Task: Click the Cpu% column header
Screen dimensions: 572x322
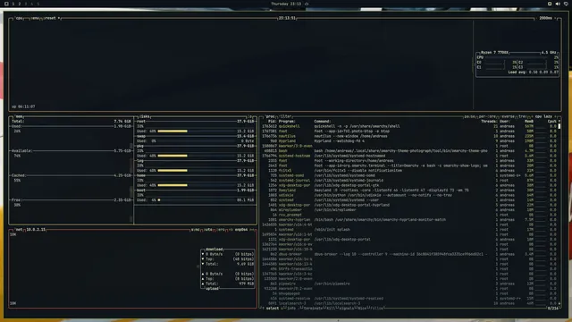Action: click(x=552, y=122)
